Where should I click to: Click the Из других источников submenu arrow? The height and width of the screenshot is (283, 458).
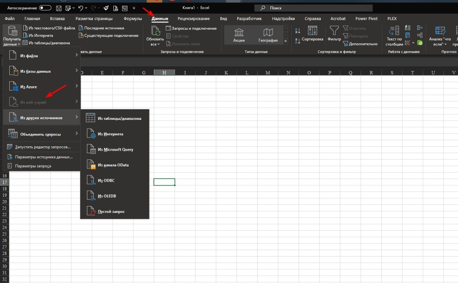click(77, 117)
